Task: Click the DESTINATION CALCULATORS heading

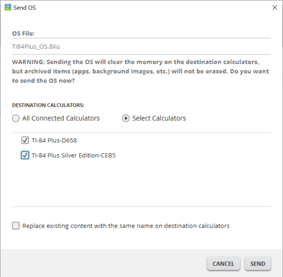Action: [48, 105]
